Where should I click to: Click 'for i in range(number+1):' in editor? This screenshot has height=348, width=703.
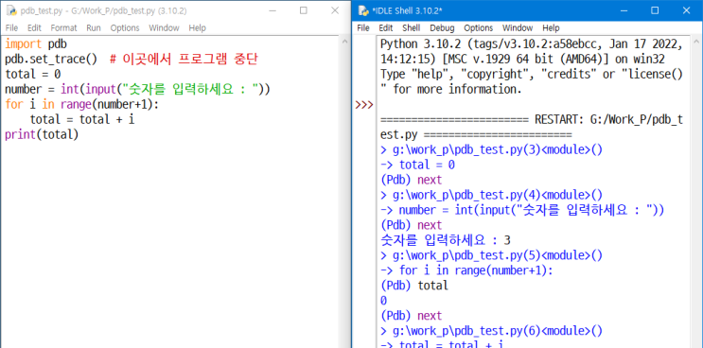(81, 104)
